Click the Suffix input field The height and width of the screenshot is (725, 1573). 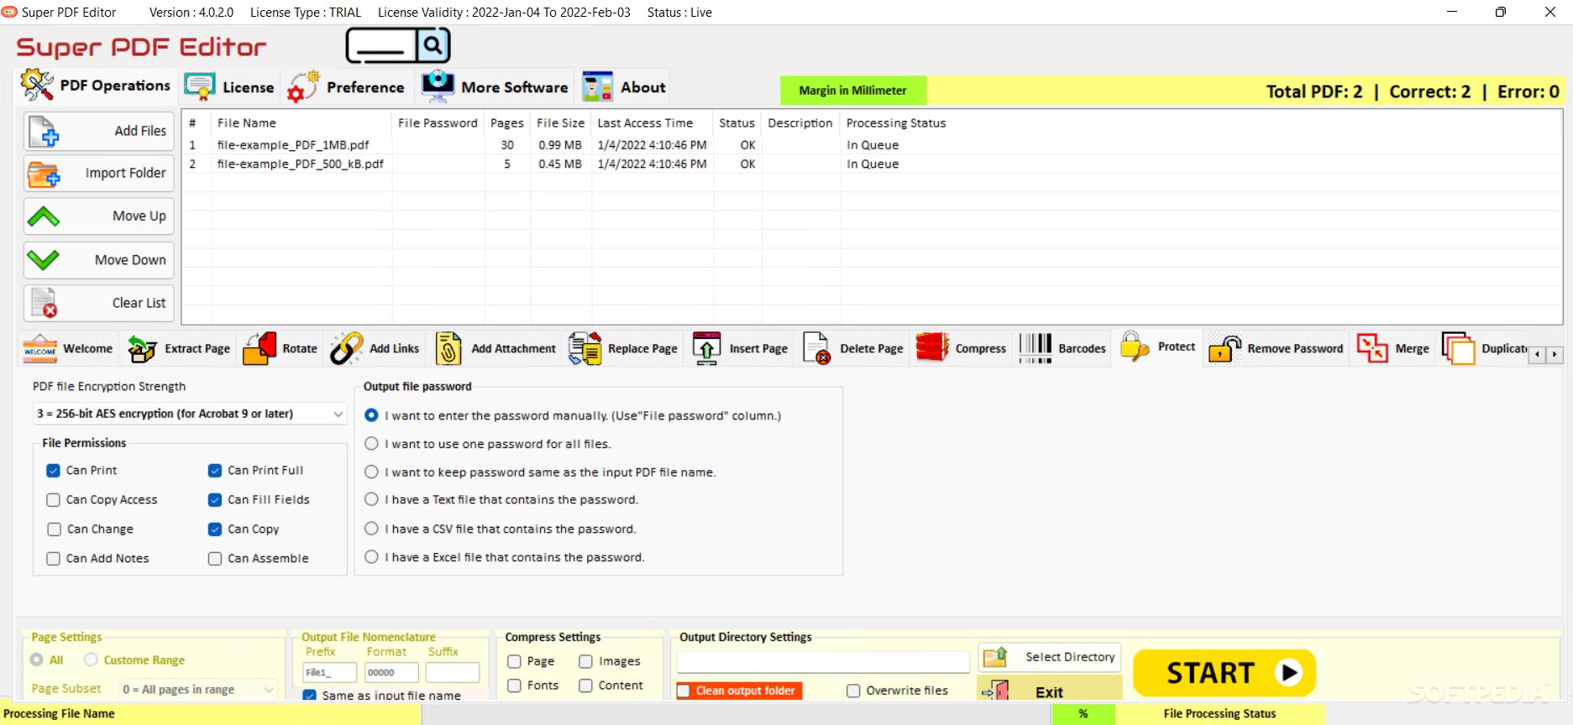[453, 672]
